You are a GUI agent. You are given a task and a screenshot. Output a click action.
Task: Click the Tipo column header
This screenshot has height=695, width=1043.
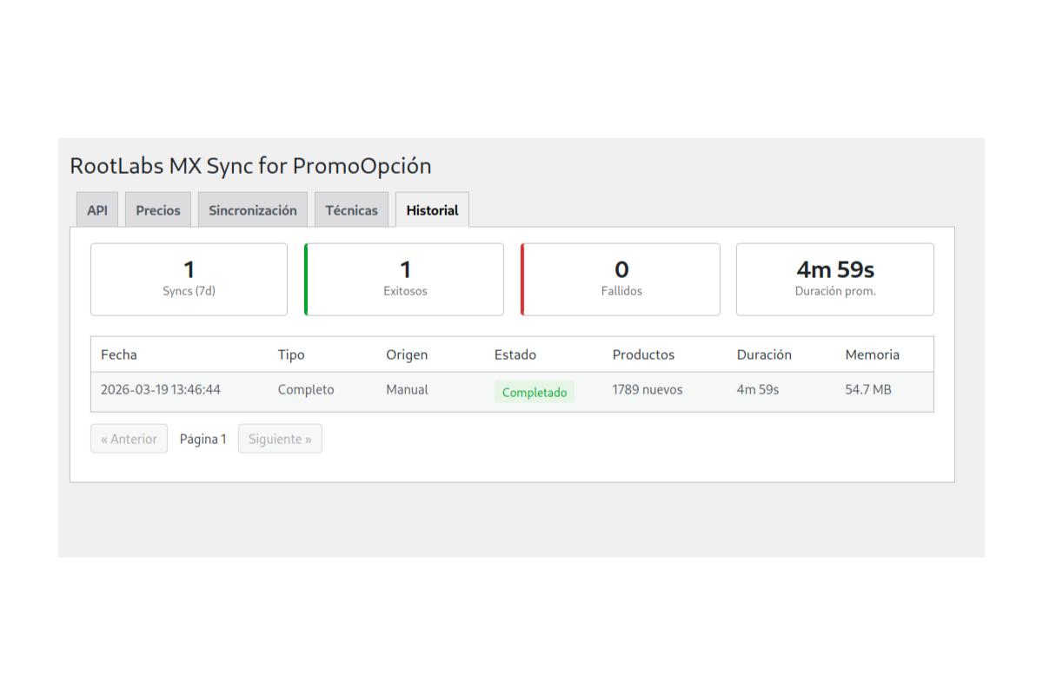pyautogui.click(x=291, y=354)
